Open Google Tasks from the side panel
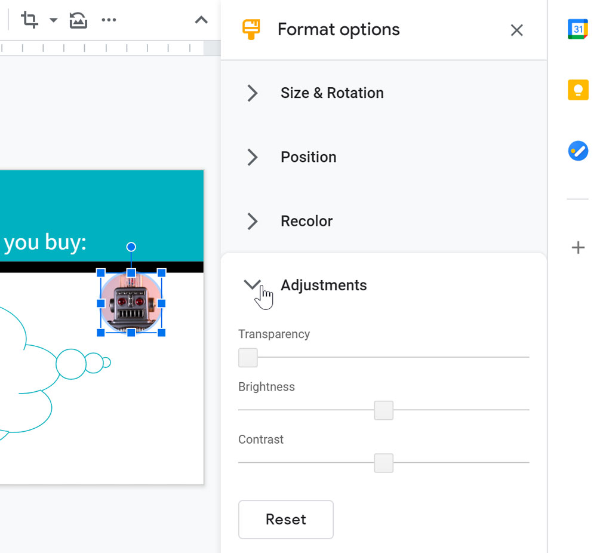This screenshot has width=603, height=553. pos(577,151)
